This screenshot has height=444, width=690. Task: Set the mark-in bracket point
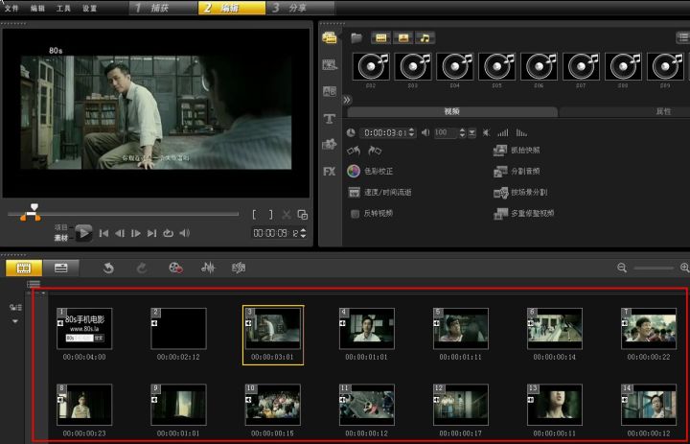(254, 215)
